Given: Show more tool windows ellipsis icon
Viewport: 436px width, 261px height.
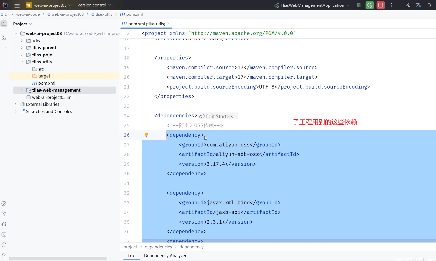Looking at the screenshot, I should (4, 48).
